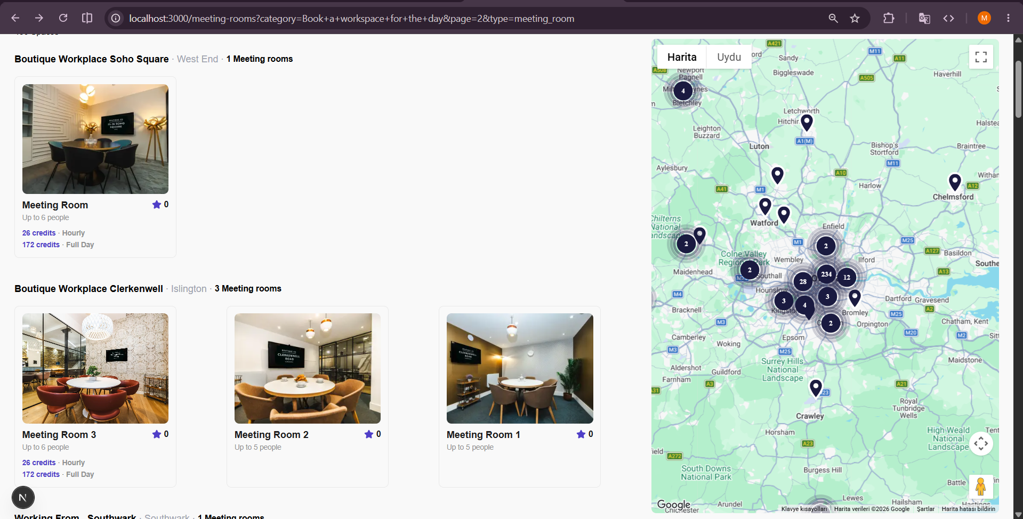Viewport: 1023px width, 519px height.
Task: Go forward in browser history
Action: click(39, 18)
